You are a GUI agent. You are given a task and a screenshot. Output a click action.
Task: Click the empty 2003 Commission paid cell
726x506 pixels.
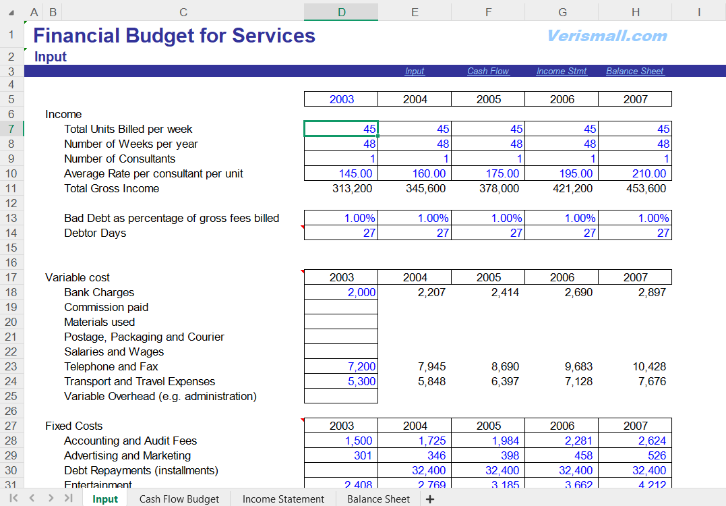tap(341, 307)
